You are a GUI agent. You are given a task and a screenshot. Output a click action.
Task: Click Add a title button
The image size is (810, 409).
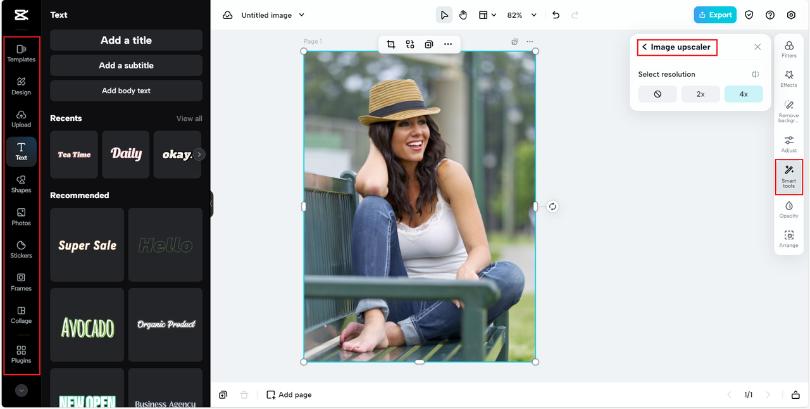point(126,40)
